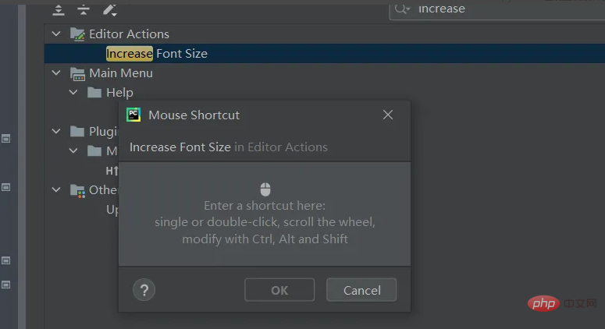Click the pencil edit shortcut icon
Screen dimensions: 605x329
pos(109,9)
